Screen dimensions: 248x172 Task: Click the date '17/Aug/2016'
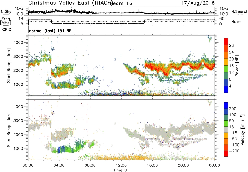point(198,3)
